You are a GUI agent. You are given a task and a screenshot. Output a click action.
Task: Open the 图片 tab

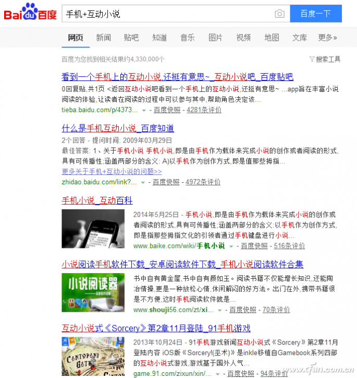point(215,38)
